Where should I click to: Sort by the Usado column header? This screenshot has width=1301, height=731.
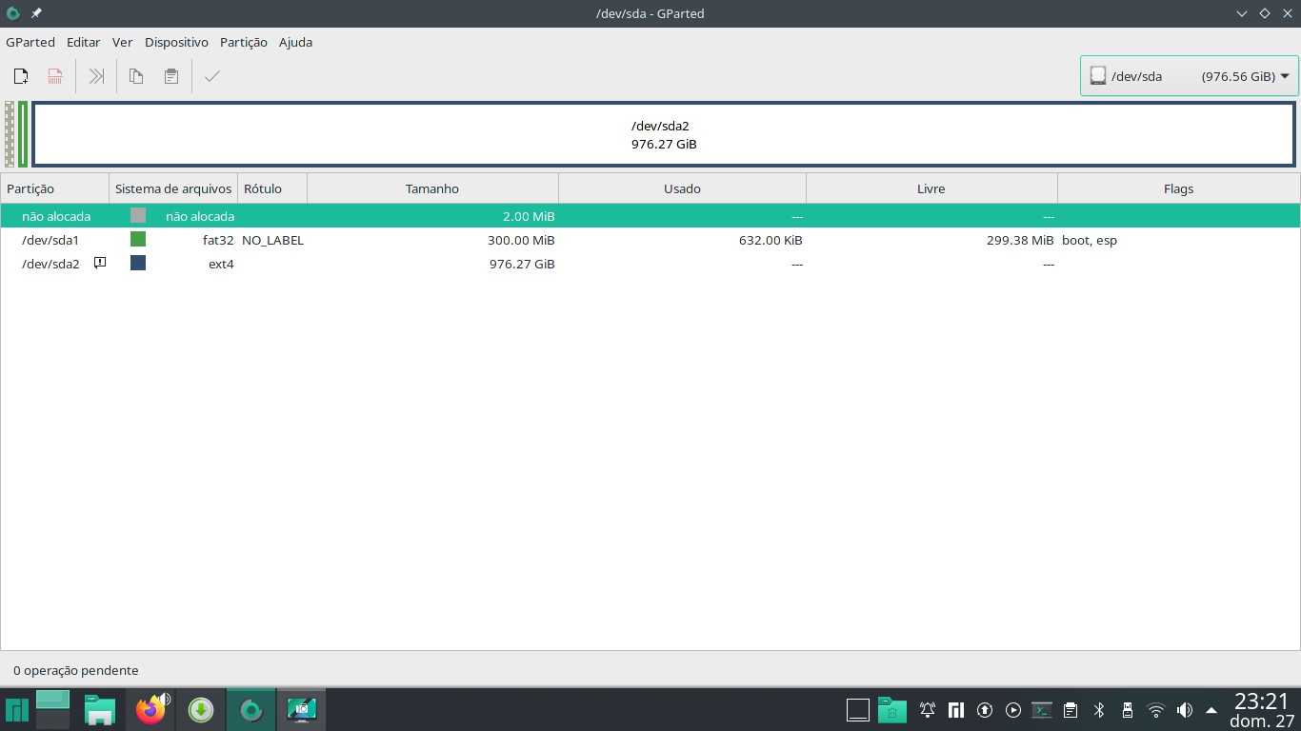tap(682, 188)
